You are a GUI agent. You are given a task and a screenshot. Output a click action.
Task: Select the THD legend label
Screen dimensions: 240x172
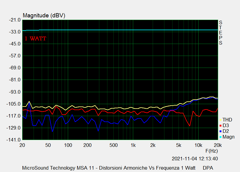pos(227,120)
